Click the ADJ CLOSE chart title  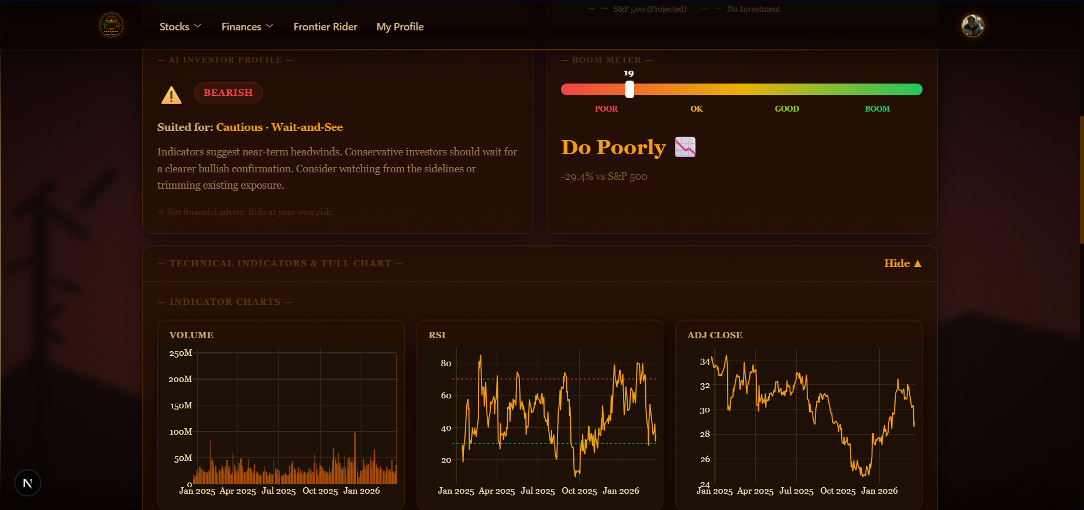(x=715, y=335)
